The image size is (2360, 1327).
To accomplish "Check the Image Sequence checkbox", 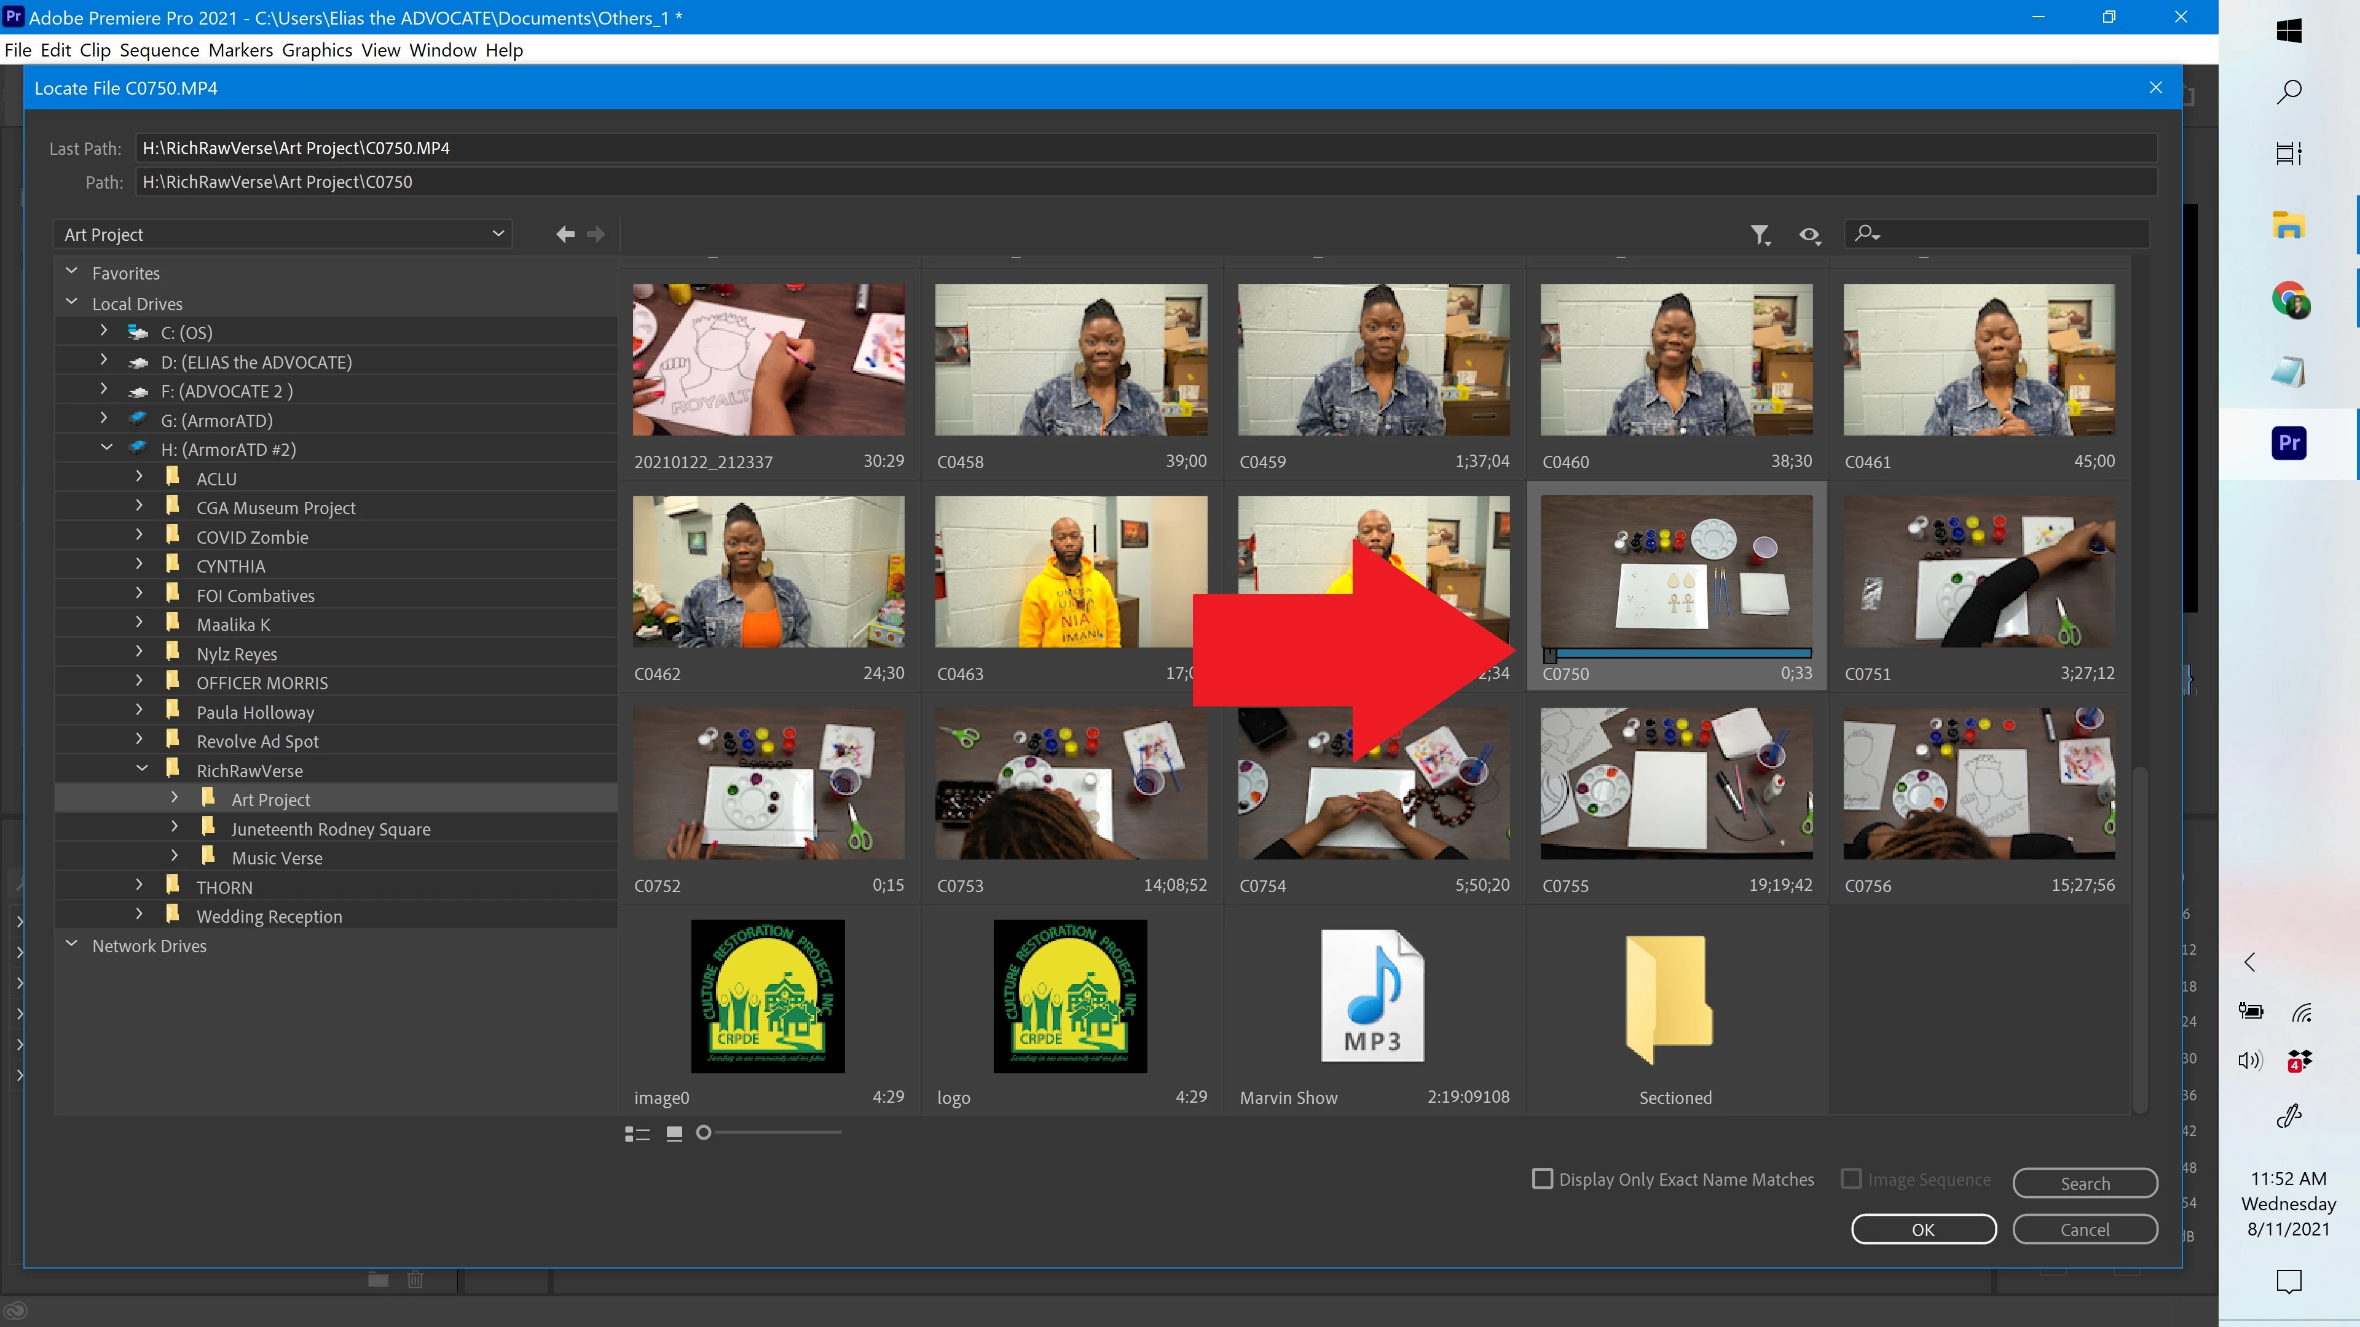I will tap(1852, 1179).
